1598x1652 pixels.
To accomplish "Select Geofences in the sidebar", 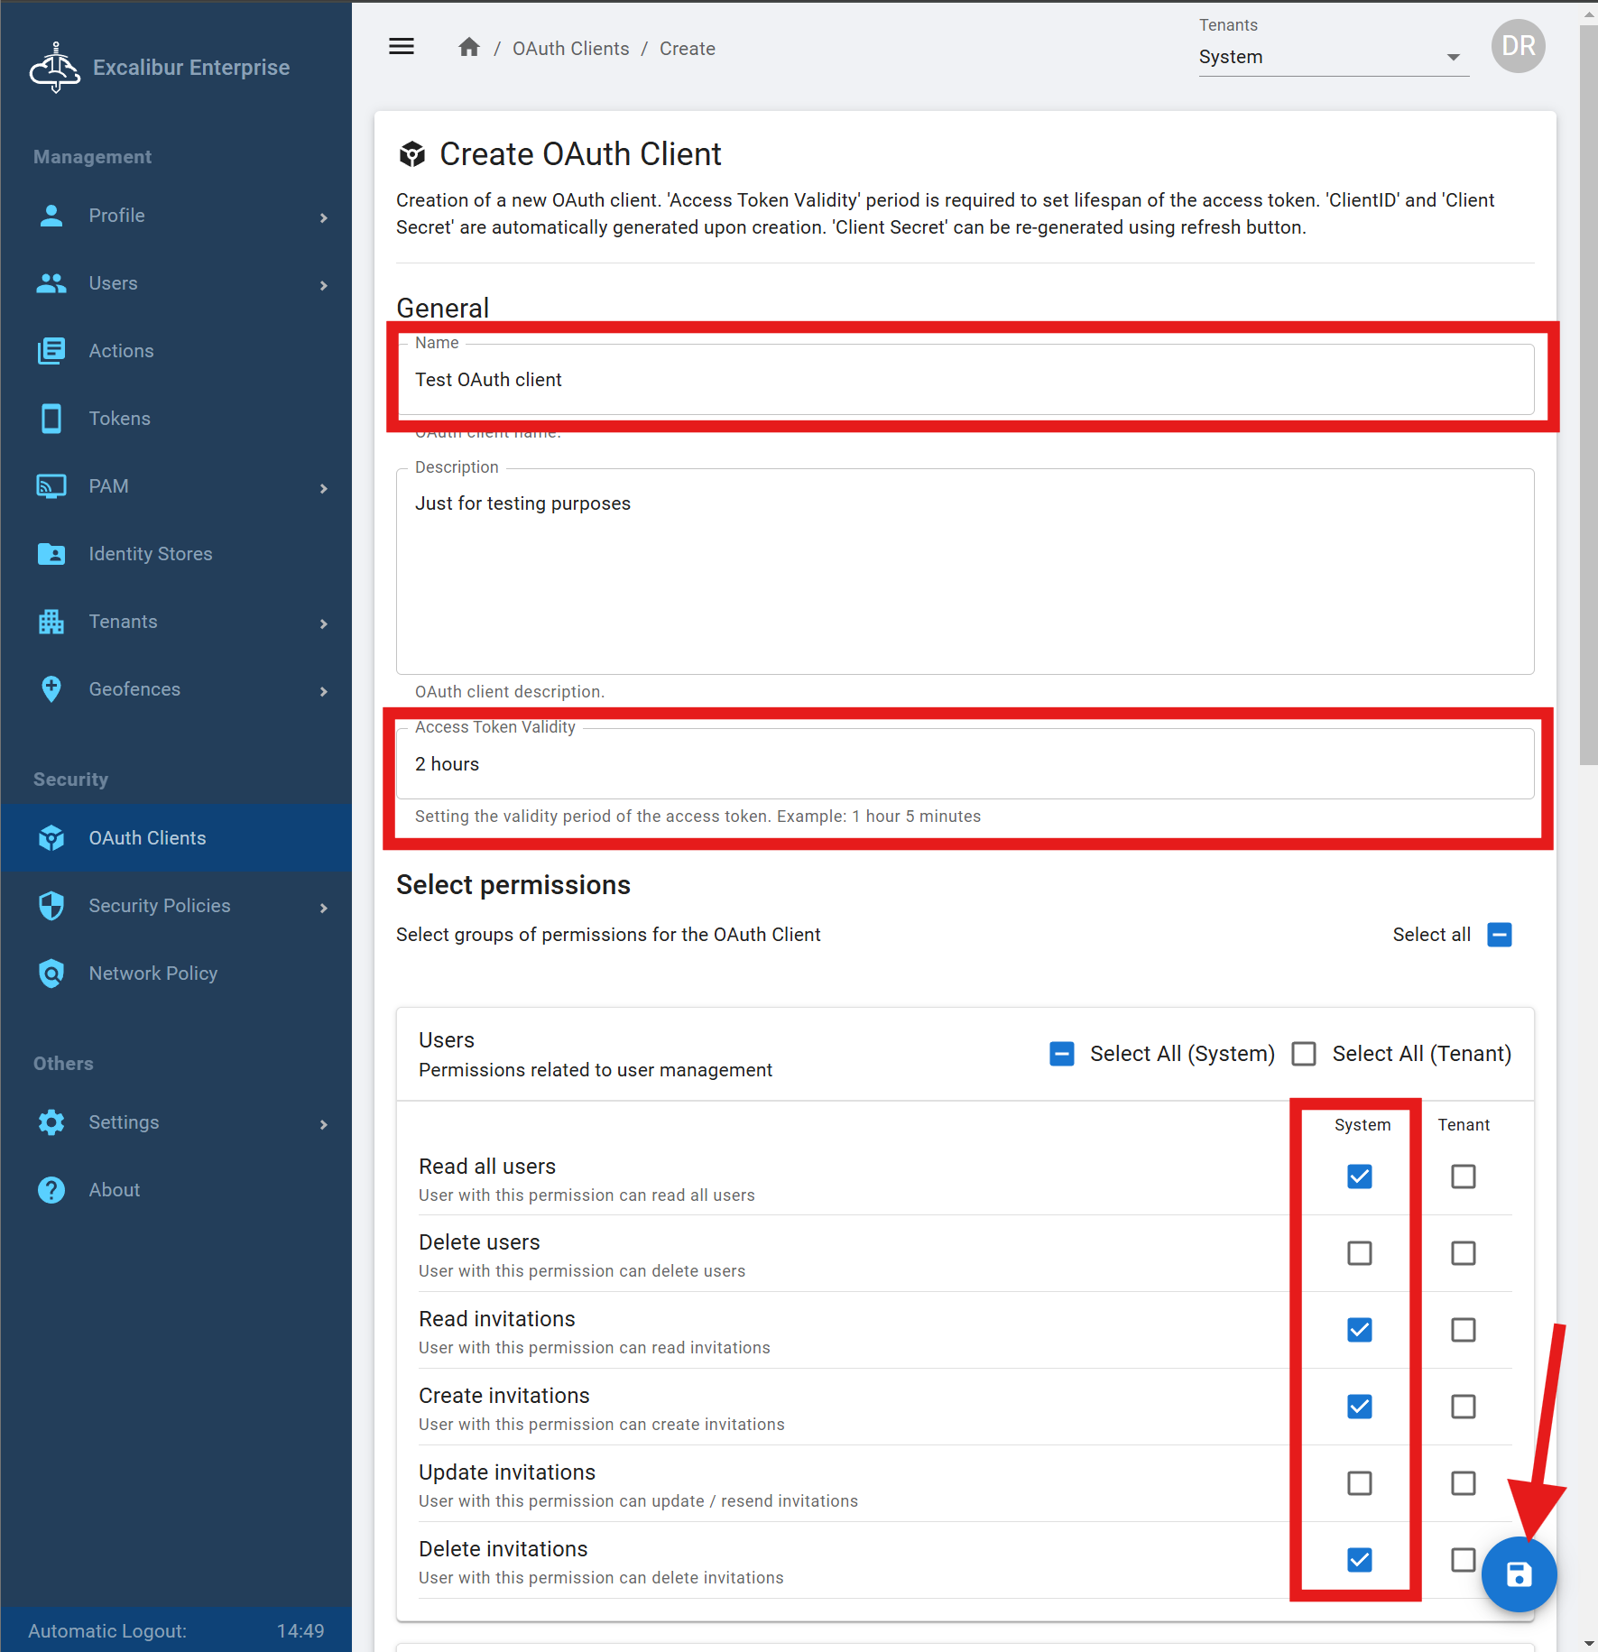I will 134,689.
